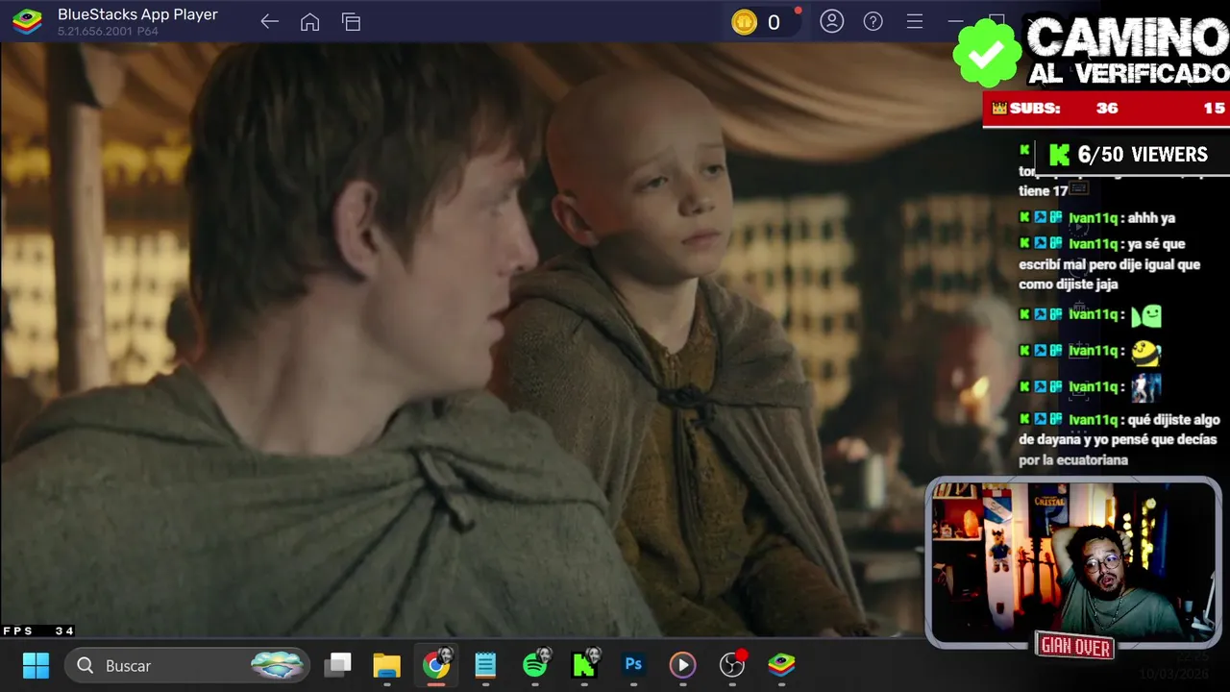Image resolution: width=1230 pixels, height=692 pixels.
Task: Open the BlueStacks recent apps view
Action: pos(351,22)
